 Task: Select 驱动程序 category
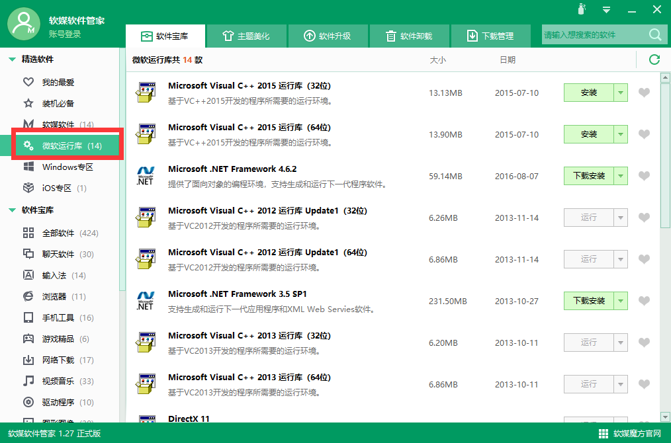click(58, 403)
